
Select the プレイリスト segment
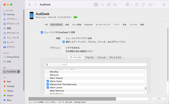[115, 58]
